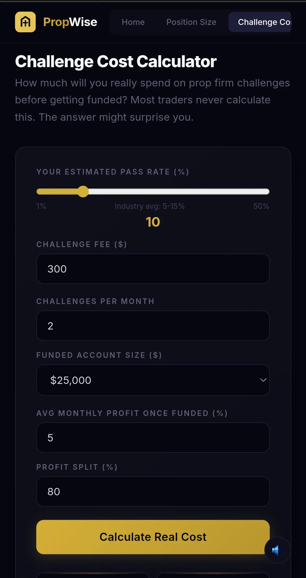This screenshot has width=306, height=578.
Task: Click the pass rate slider handle
Action: point(83,192)
